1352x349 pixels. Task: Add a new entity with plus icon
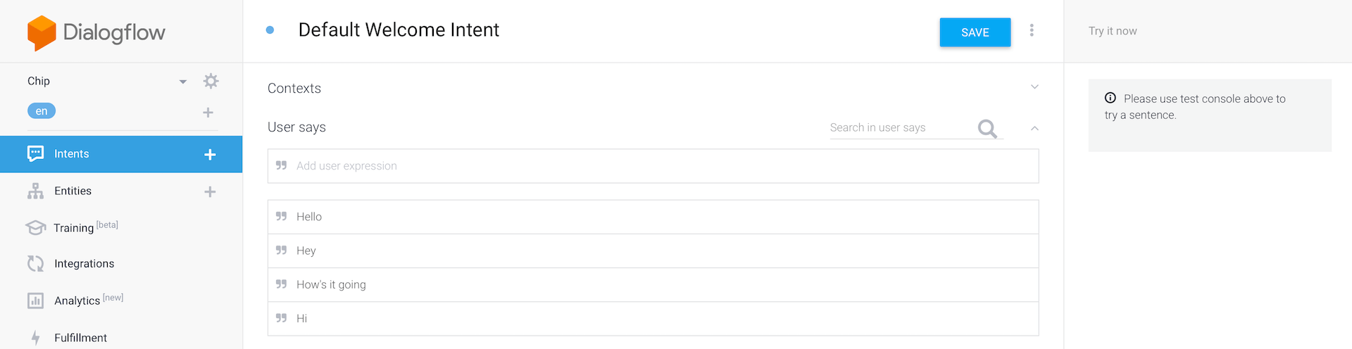(x=210, y=191)
